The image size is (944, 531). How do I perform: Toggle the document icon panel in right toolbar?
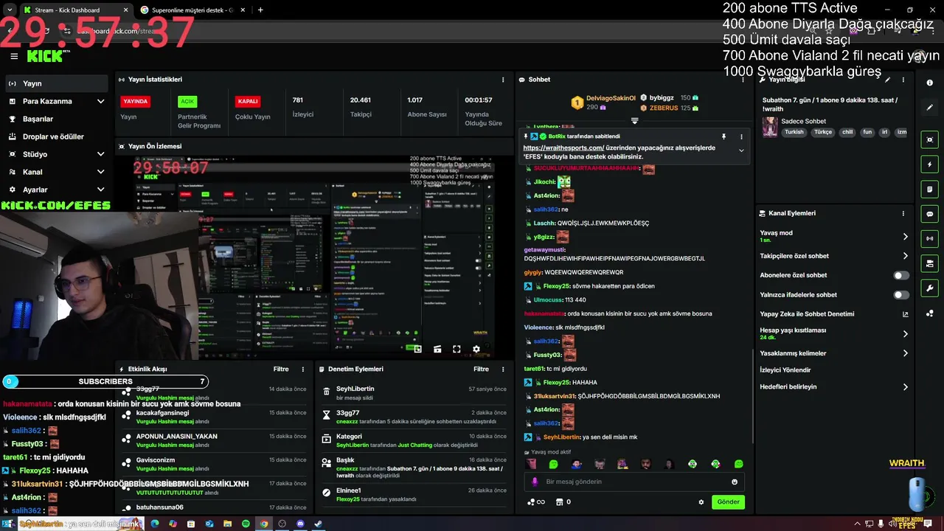930,190
